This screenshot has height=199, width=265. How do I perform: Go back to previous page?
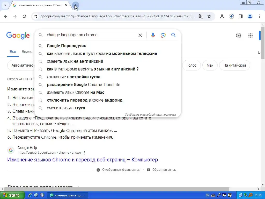pyautogui.click(x=6, y=16)
